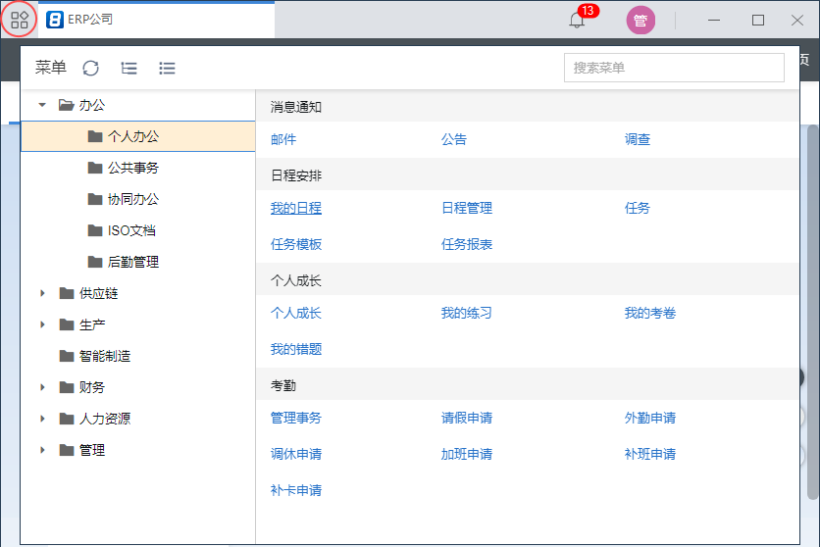
Task: Expand the 人力资源 tree node
Action: [41, 419]
